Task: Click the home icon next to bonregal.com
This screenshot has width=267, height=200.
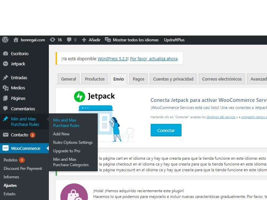Action: coord(16,40)
